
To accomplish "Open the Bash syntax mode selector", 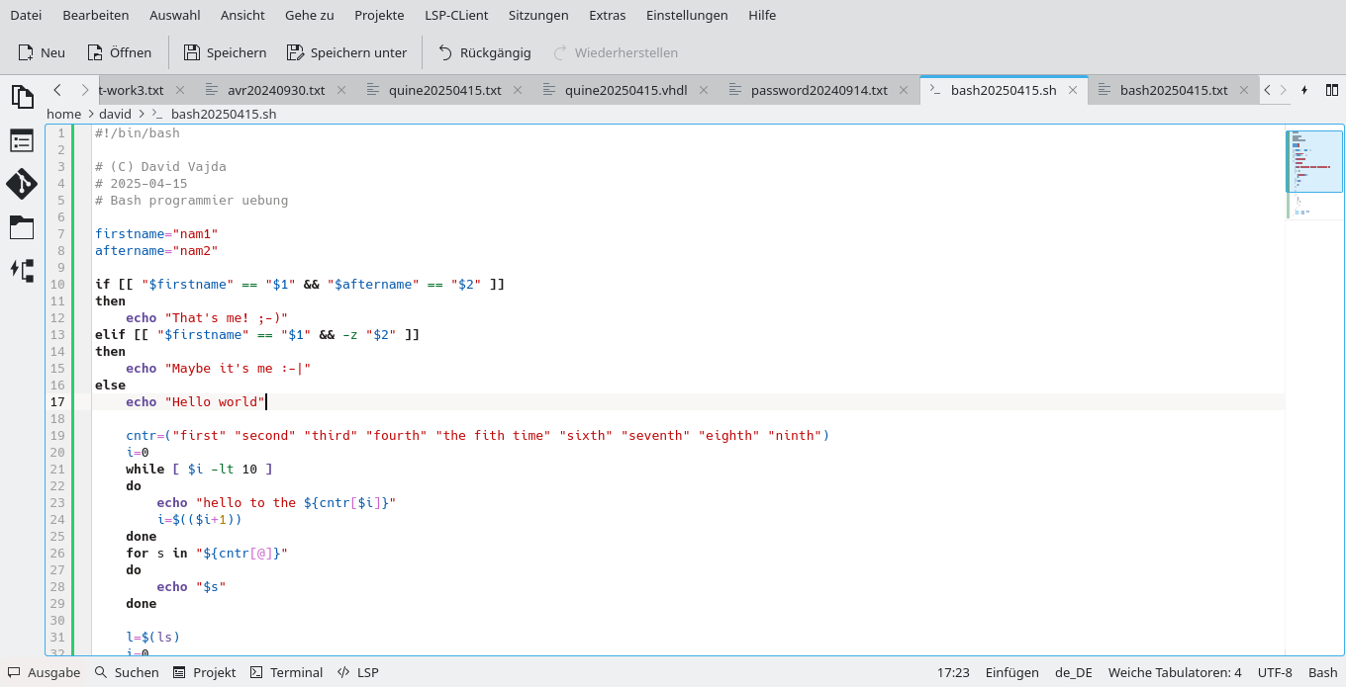I will 1321,672.
